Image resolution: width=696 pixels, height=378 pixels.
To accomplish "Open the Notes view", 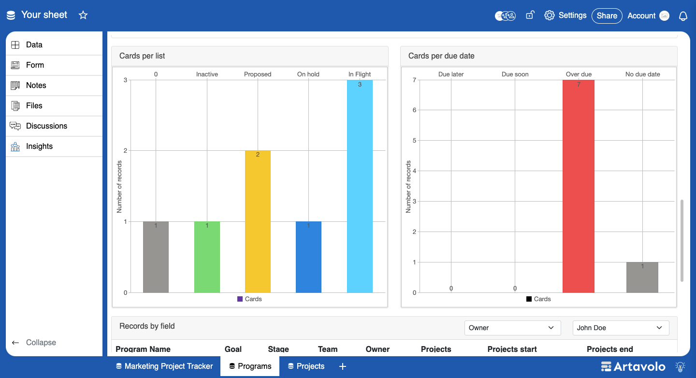I will click(54, 86).
